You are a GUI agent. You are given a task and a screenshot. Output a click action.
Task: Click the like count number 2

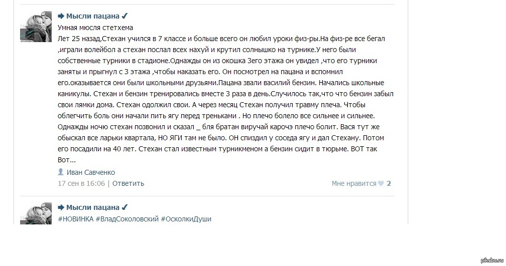coord(389,183)
